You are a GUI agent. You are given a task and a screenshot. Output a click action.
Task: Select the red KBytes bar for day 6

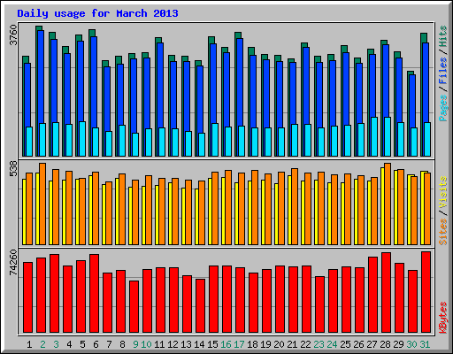pyautogui.click(x=95, y=294)
